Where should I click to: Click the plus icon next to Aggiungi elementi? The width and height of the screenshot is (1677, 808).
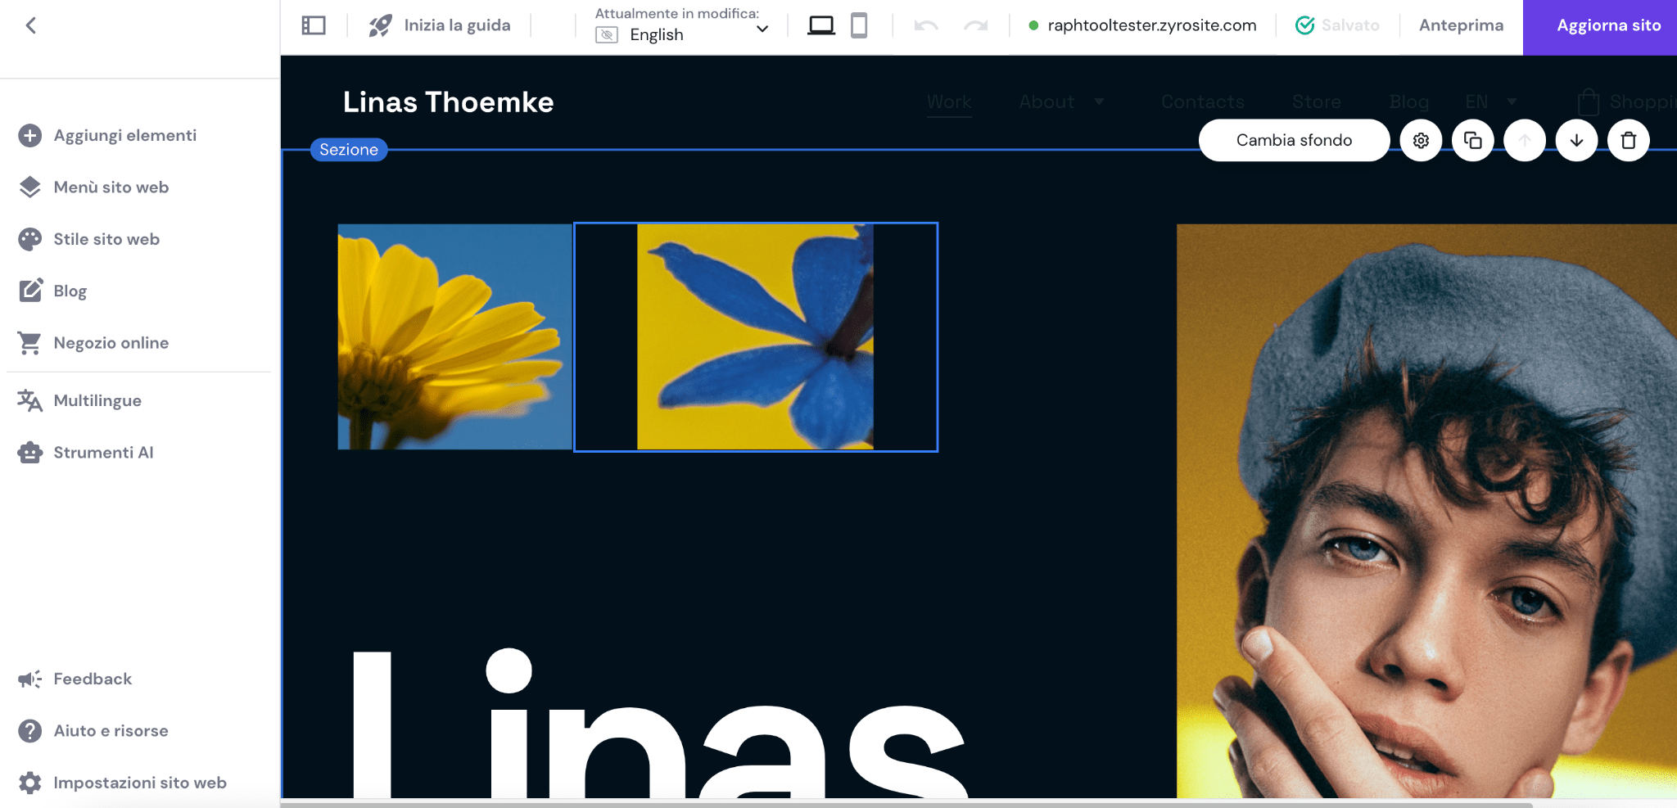click(30, 135)
